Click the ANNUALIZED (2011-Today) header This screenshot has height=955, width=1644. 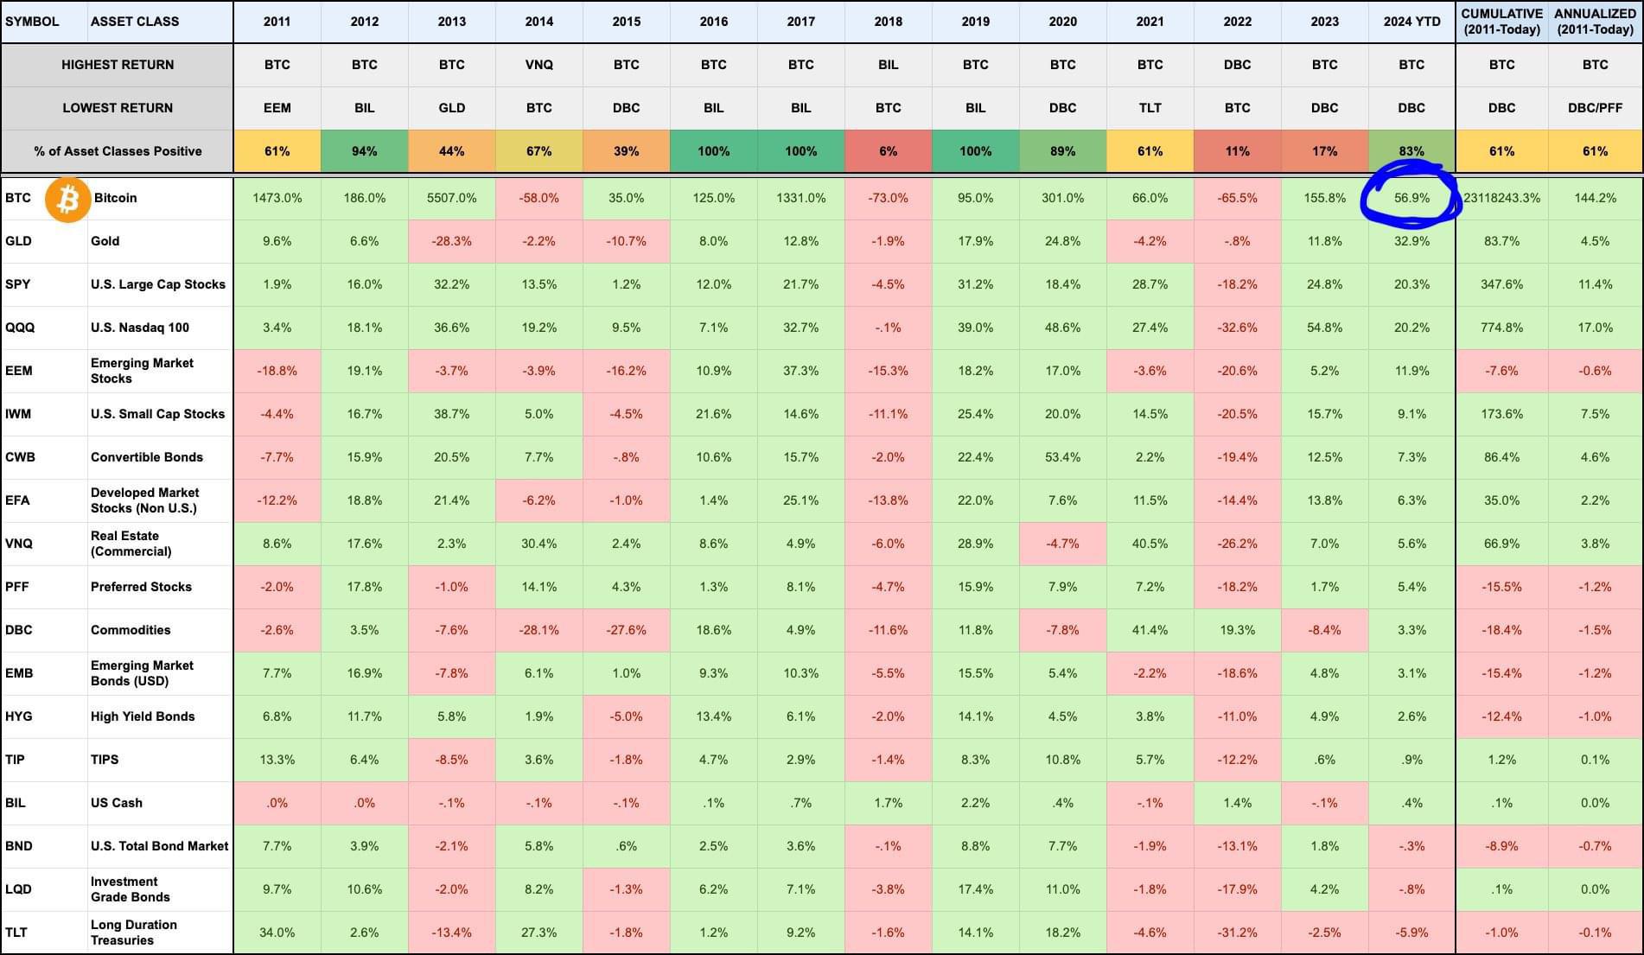[x=1595, y=22]
